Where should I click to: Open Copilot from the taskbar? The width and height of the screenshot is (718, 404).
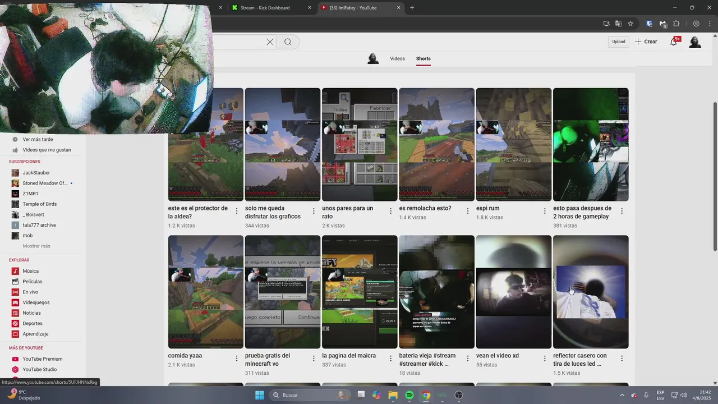376,395
